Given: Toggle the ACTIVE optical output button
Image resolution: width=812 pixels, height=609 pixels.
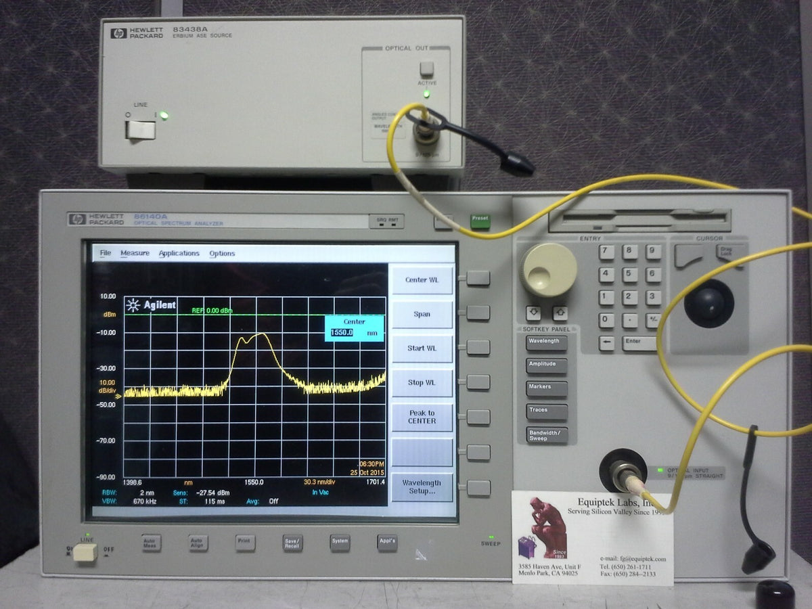Looking at the screenshot, I should pyautogui.click(x=426, y=69).
